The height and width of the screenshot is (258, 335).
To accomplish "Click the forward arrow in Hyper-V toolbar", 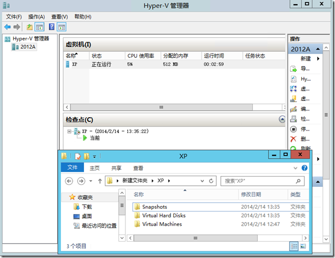I will 17,27.
